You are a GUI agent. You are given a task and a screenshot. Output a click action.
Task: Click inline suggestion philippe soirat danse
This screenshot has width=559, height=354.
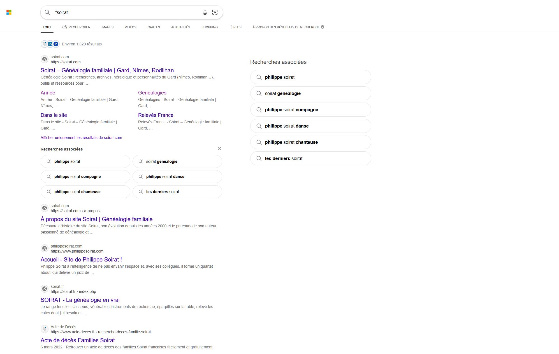(x=177, y=177)
